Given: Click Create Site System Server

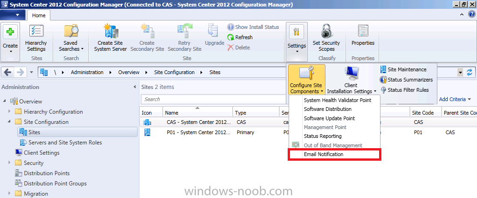Looking at the screenshot, I should point(111,38).
